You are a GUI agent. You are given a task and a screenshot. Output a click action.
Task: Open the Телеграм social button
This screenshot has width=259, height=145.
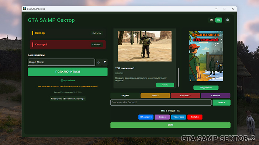(179, 117)
